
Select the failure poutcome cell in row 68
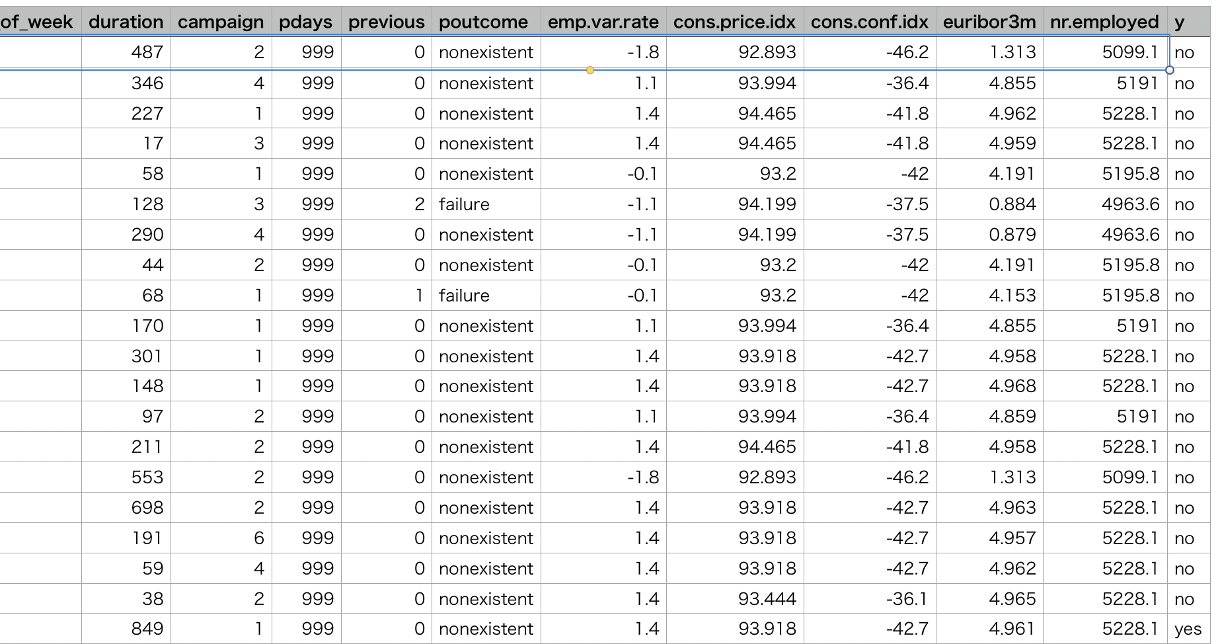pos(486,296)
